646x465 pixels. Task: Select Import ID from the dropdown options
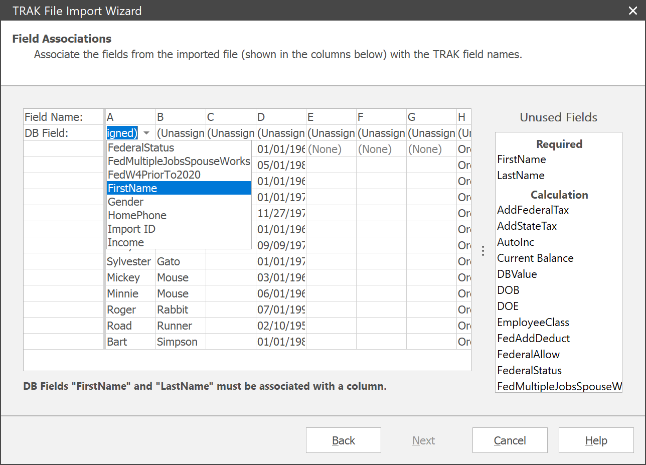pos(131,228)
